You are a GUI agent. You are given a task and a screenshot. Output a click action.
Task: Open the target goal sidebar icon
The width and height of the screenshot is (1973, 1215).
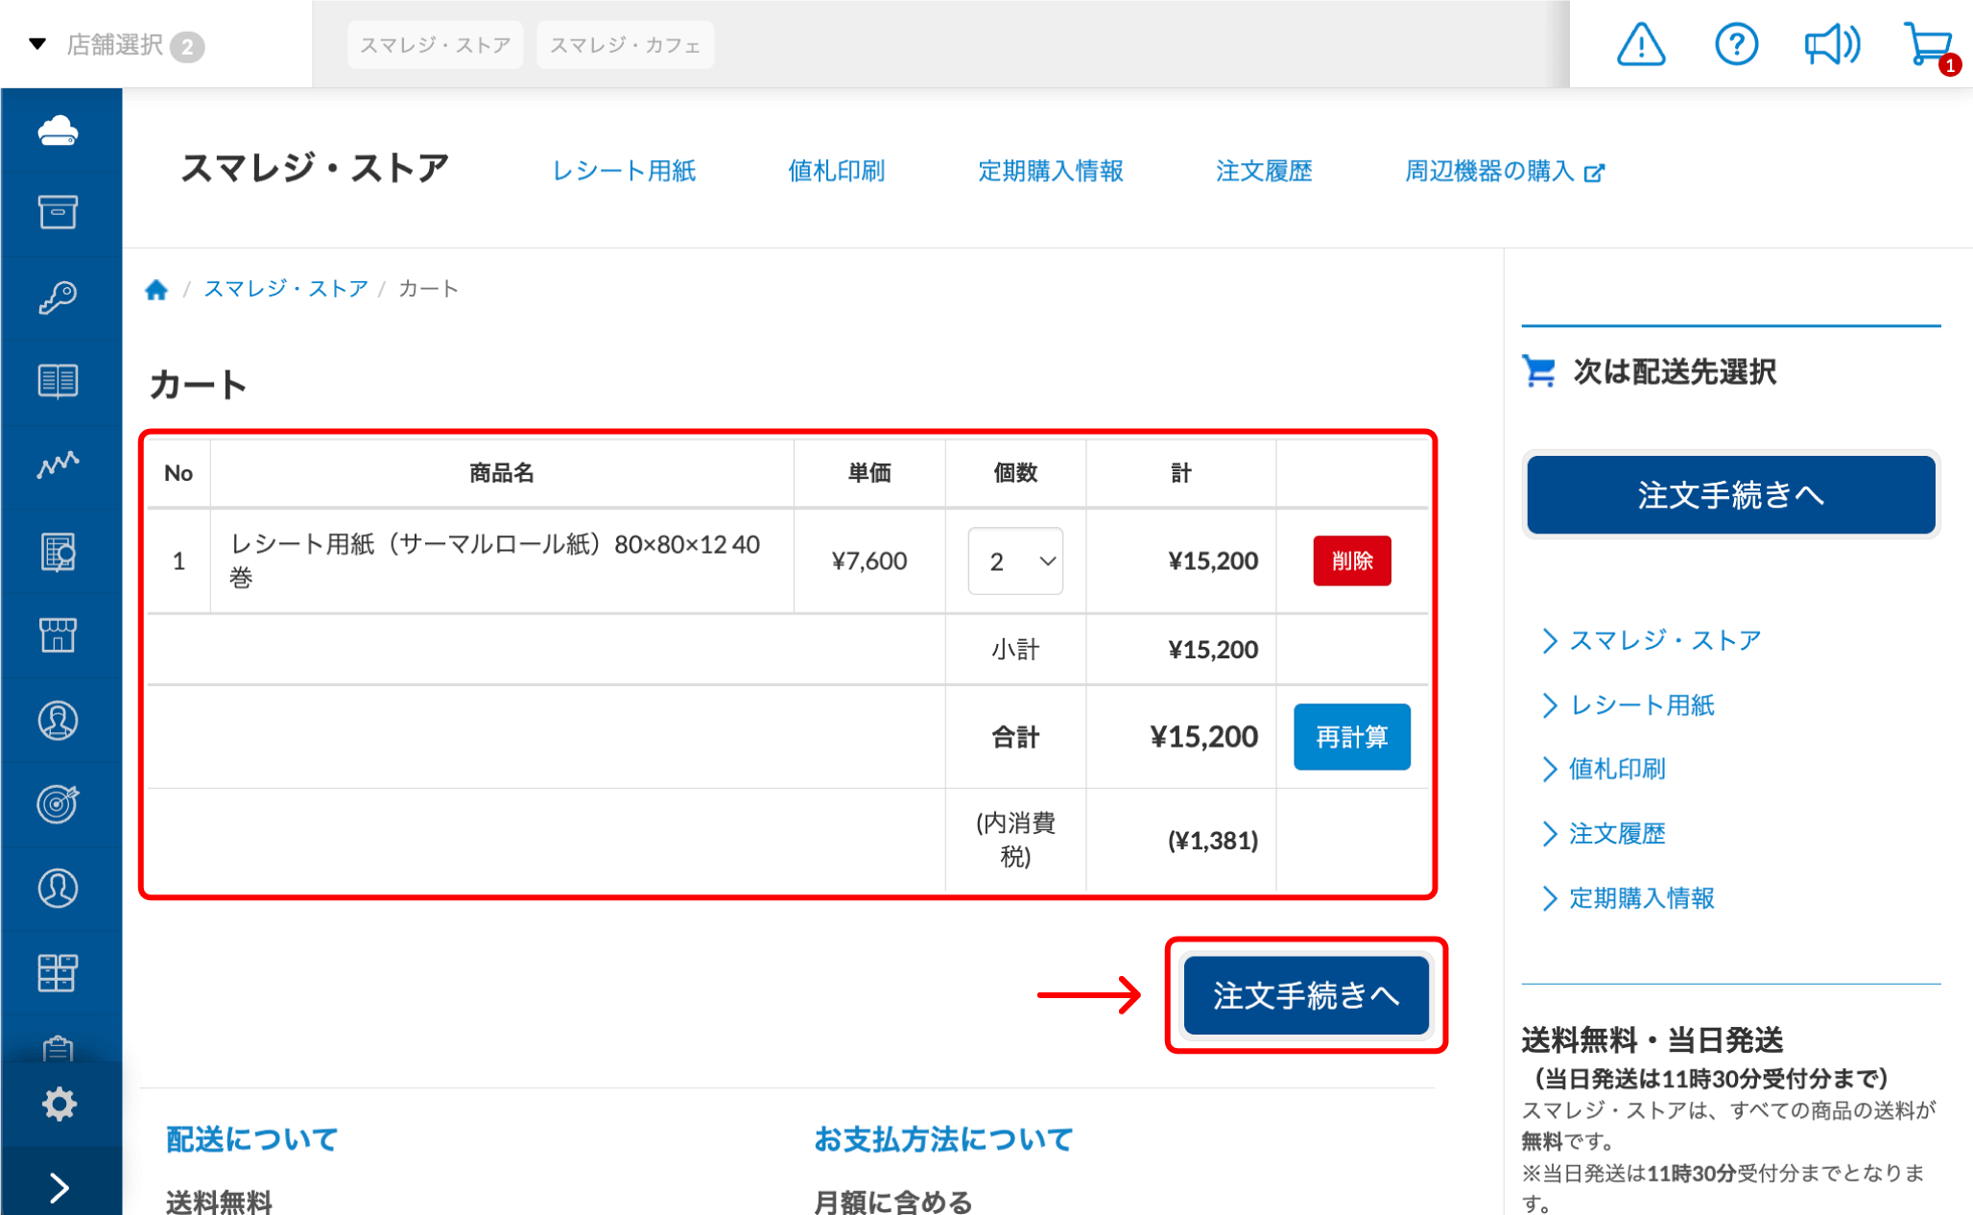pyautogui.click(x=59, y=803)
